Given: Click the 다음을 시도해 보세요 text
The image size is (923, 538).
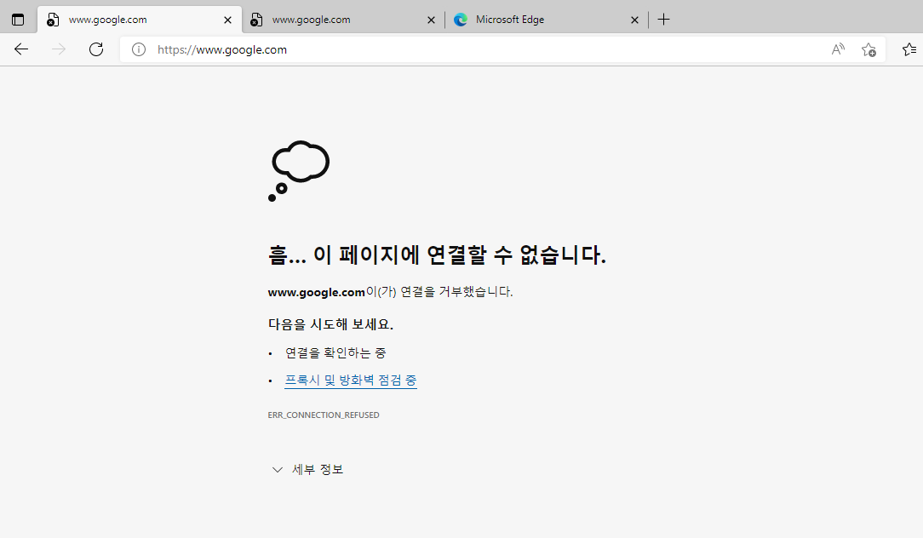Looking at the screenshot, I should coord(330,324).
